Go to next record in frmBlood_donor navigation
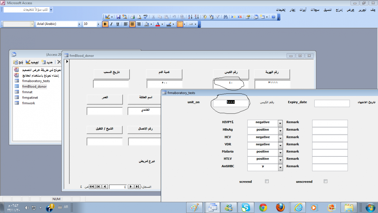 click(x=106, y=186)
